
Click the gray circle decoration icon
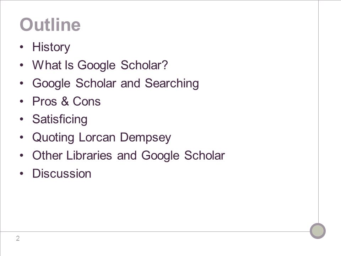[318, 231]
